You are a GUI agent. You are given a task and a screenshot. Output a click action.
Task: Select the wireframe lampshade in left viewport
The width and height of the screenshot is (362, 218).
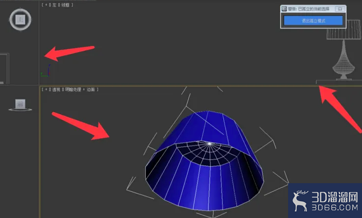coord(344,34)
